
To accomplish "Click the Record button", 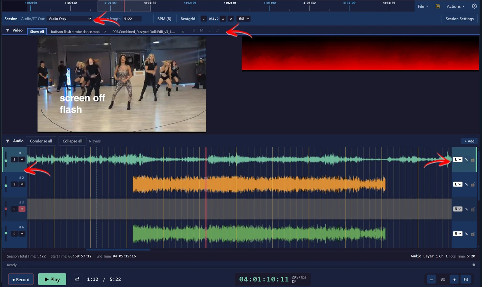I will (x=21, y=279).
